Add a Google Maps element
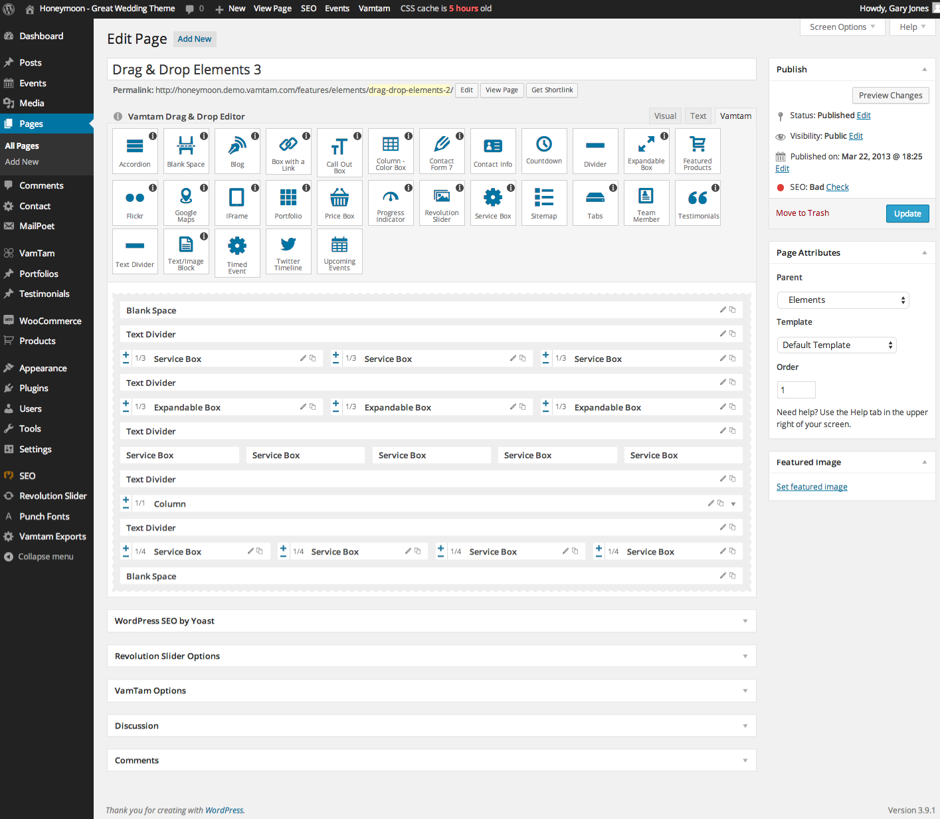 pos(186,203)
